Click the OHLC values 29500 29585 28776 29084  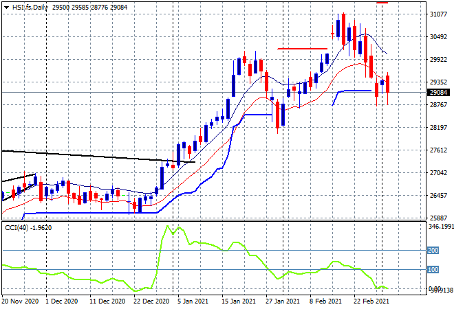click(89, 8)
